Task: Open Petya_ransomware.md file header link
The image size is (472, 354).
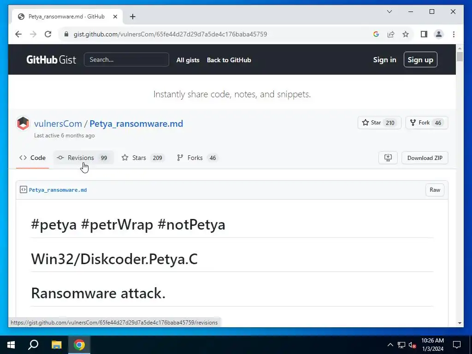Action: [x=58, y=190]
